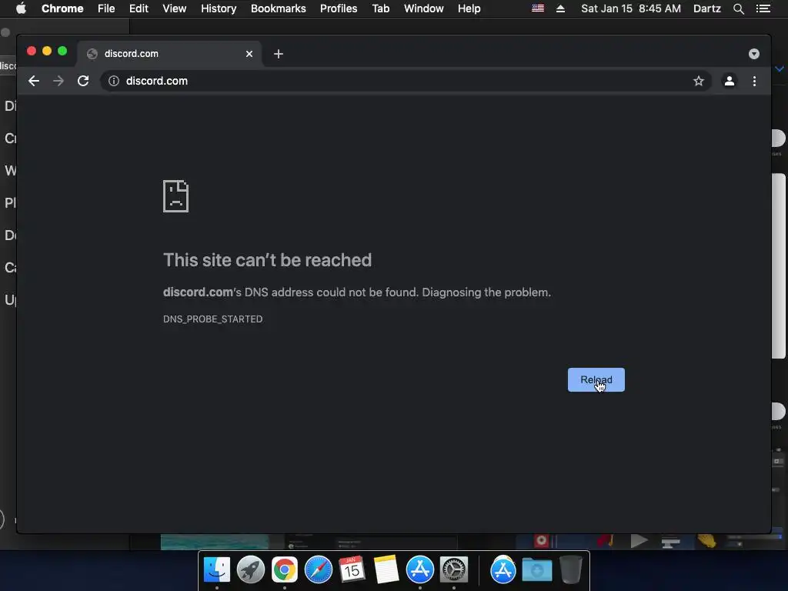Click the 'This site can't be reached' heading

click(267, 260)
